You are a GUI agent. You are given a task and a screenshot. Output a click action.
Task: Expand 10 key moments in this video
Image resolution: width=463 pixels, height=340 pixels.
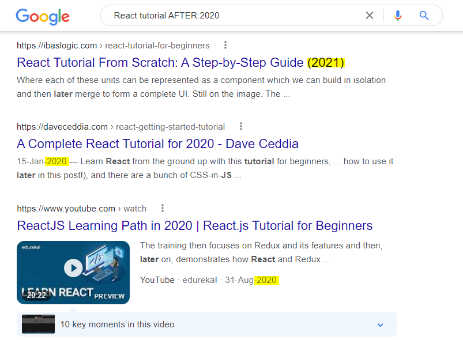[x=207, y=324]
